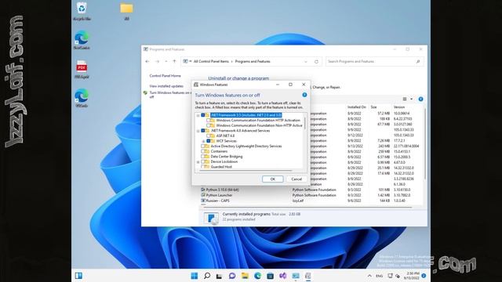502x282 pixels.
Task: Toggle the WCF Services checkbox
Action: pyautogui.click(x=209, y=141)
